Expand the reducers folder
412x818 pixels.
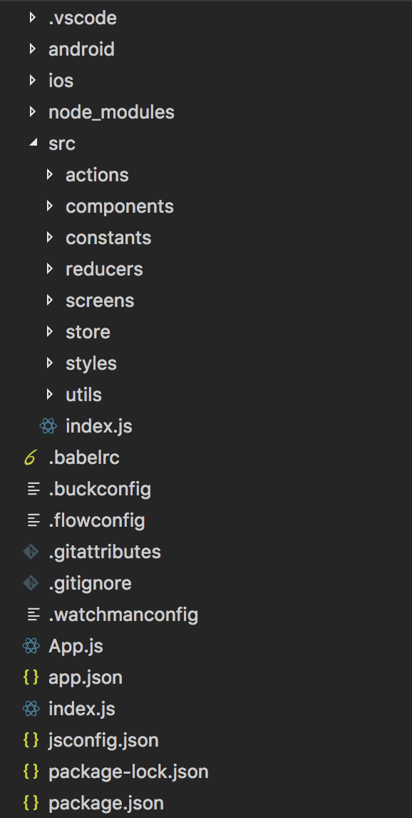click(x=104, y=268)
